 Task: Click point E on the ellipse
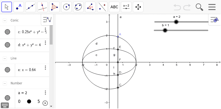118,50
